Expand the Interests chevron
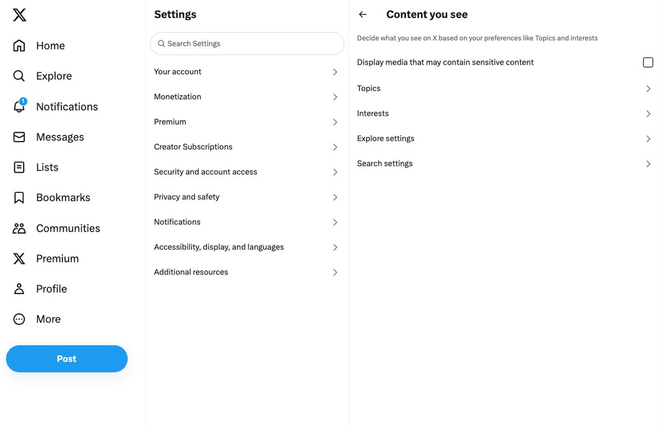Screen dimensions: 662x427 click(648, 114)
